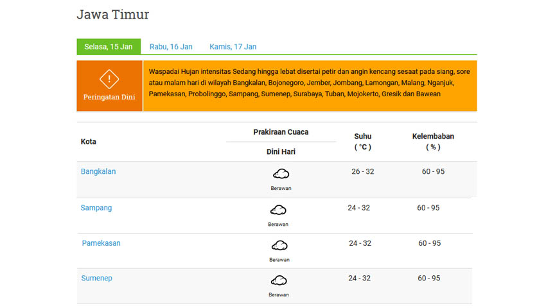
Task: Click the Berawan label in Sampang row
Action: (x=278, y=225)
